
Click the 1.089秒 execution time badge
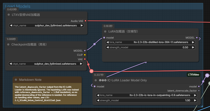point(11,39)
